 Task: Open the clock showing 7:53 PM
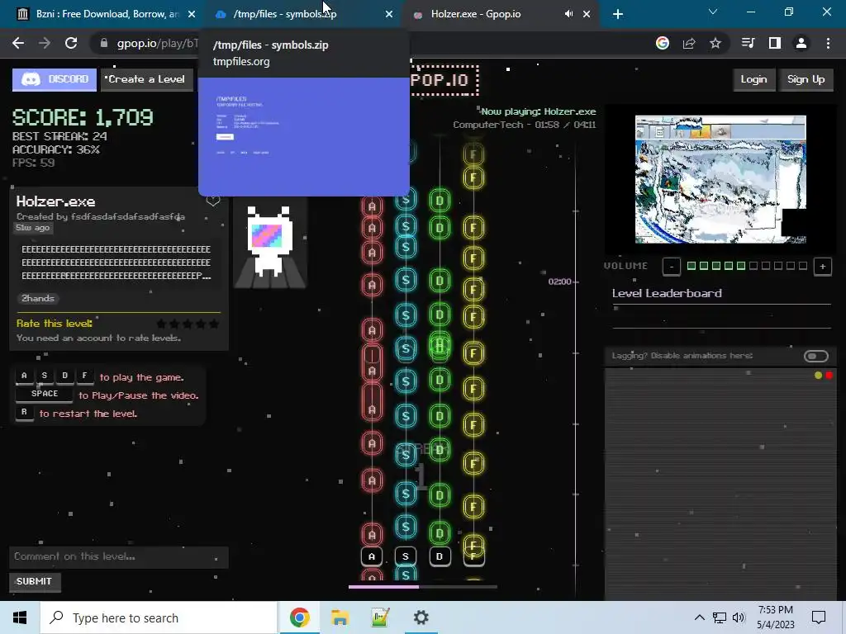coord(776,617)
